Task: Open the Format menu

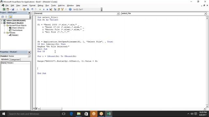Action: (x=32, y=6)
